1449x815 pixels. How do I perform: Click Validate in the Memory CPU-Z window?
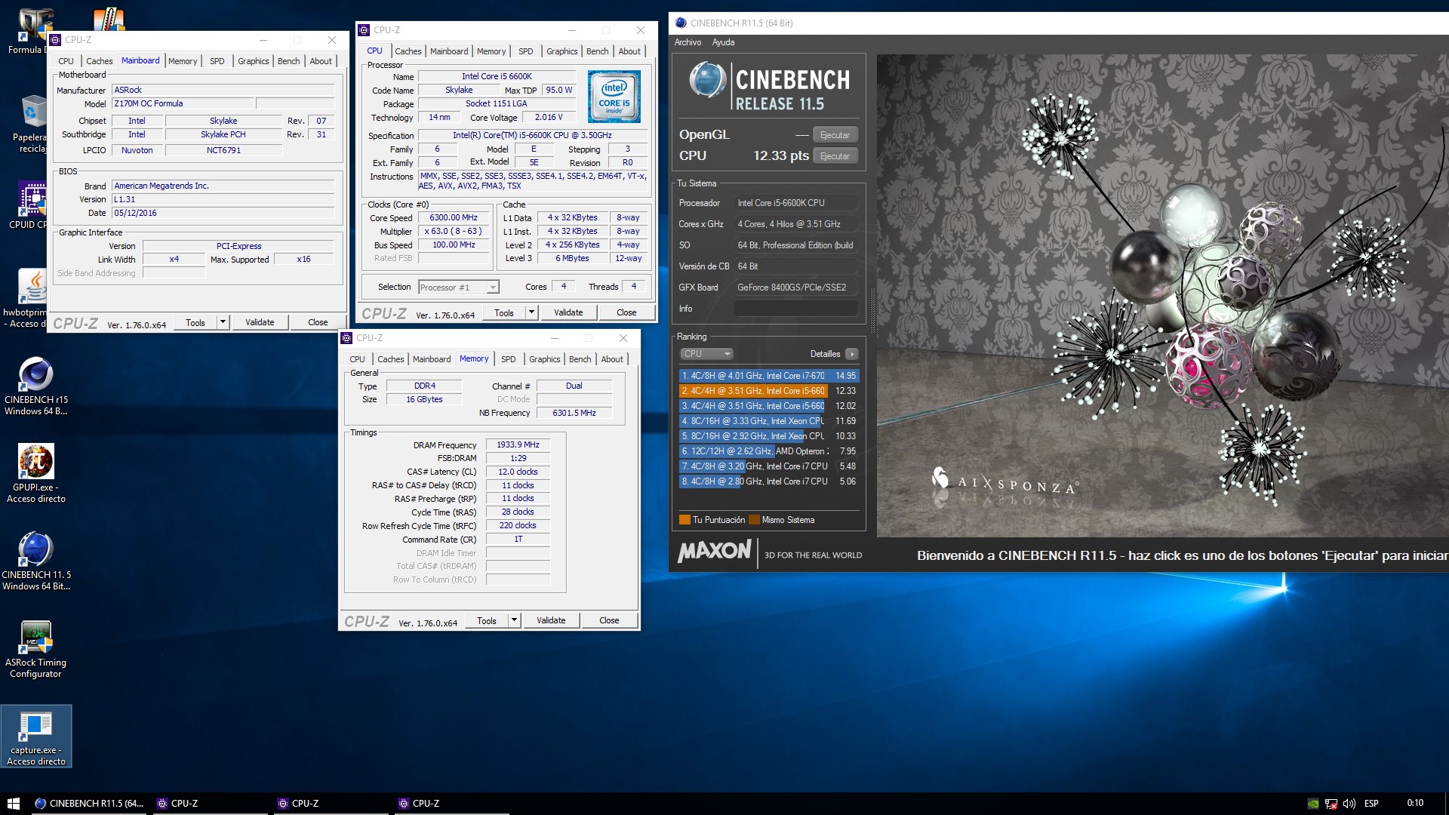click(x=551, y=620)
